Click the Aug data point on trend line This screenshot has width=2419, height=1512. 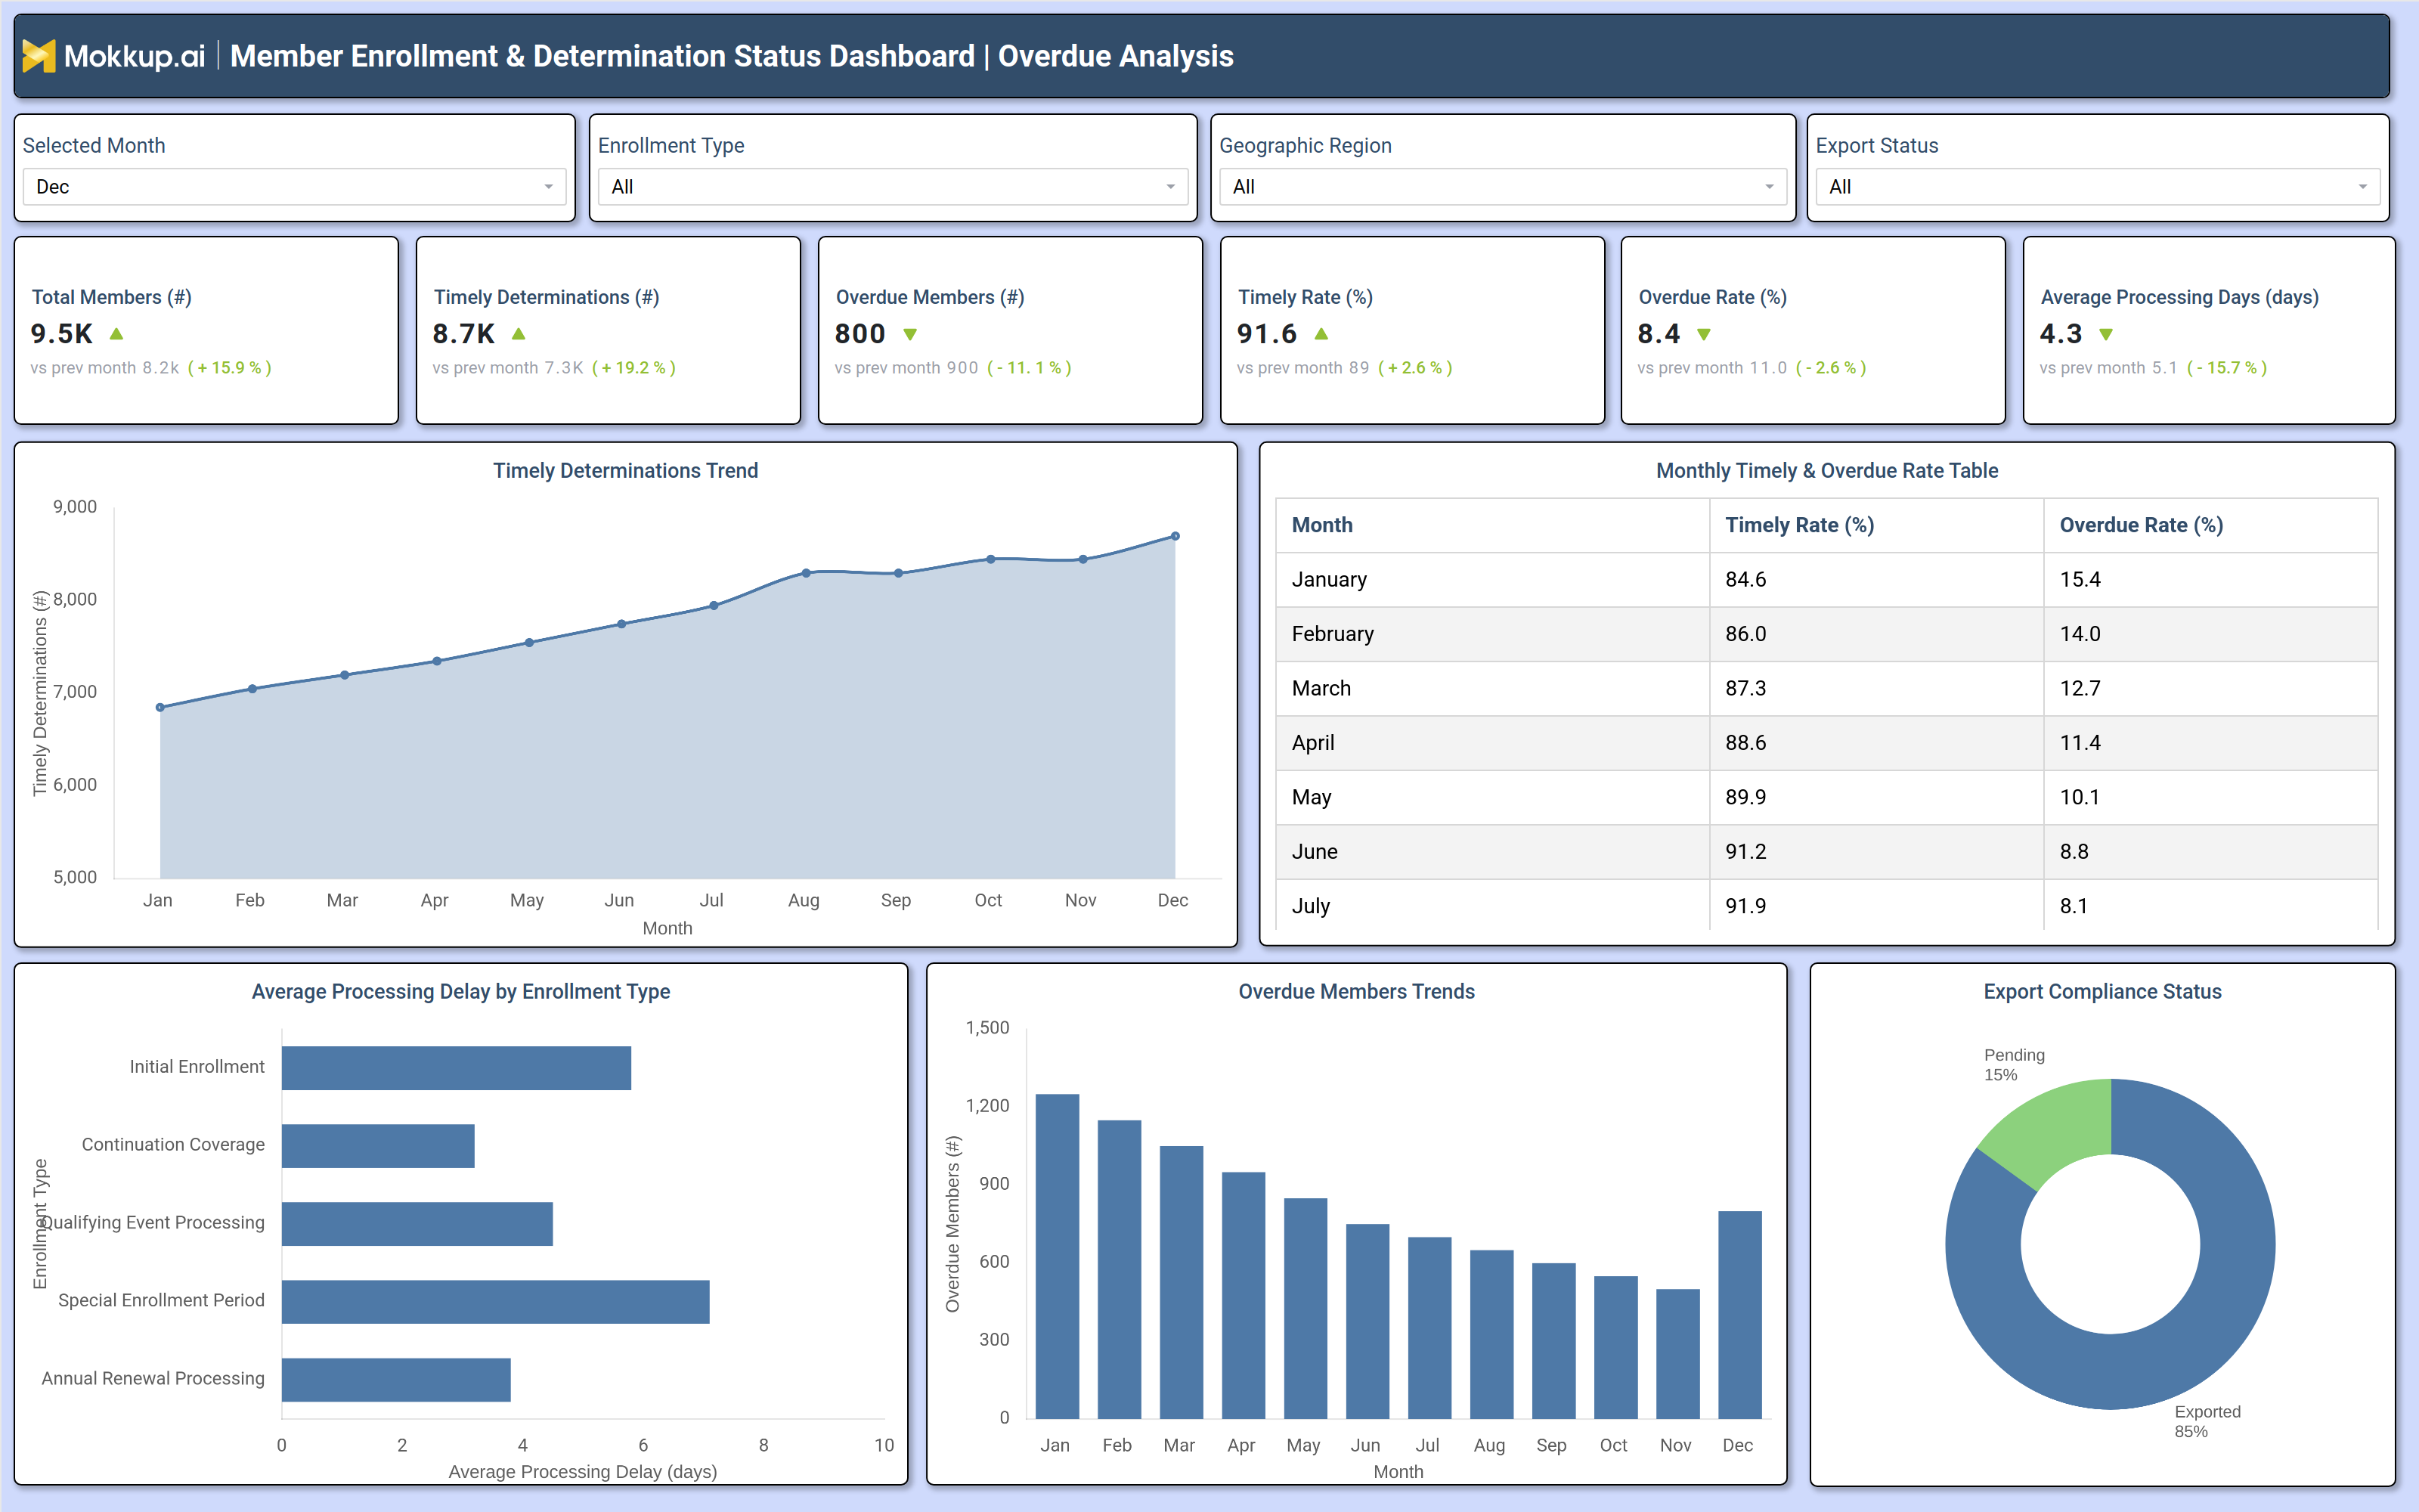pyautogui.click(x=806, y=573)
